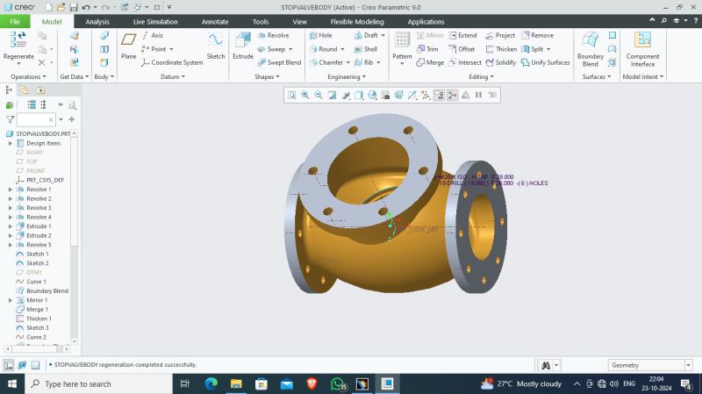This screenshot has height=394, width=702.
Task: Select Sketch 3 in the model tree
Action: (x=32, y=327)
